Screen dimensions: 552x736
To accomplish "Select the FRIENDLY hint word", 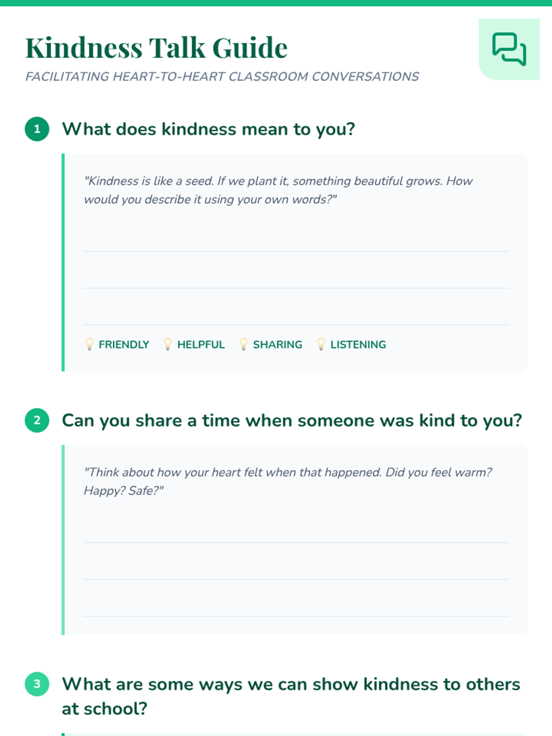I will coord(124,345).
